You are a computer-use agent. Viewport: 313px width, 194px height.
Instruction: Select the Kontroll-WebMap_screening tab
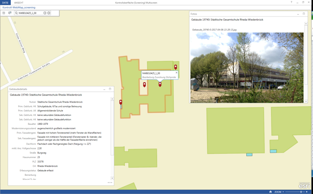[19, 7]
